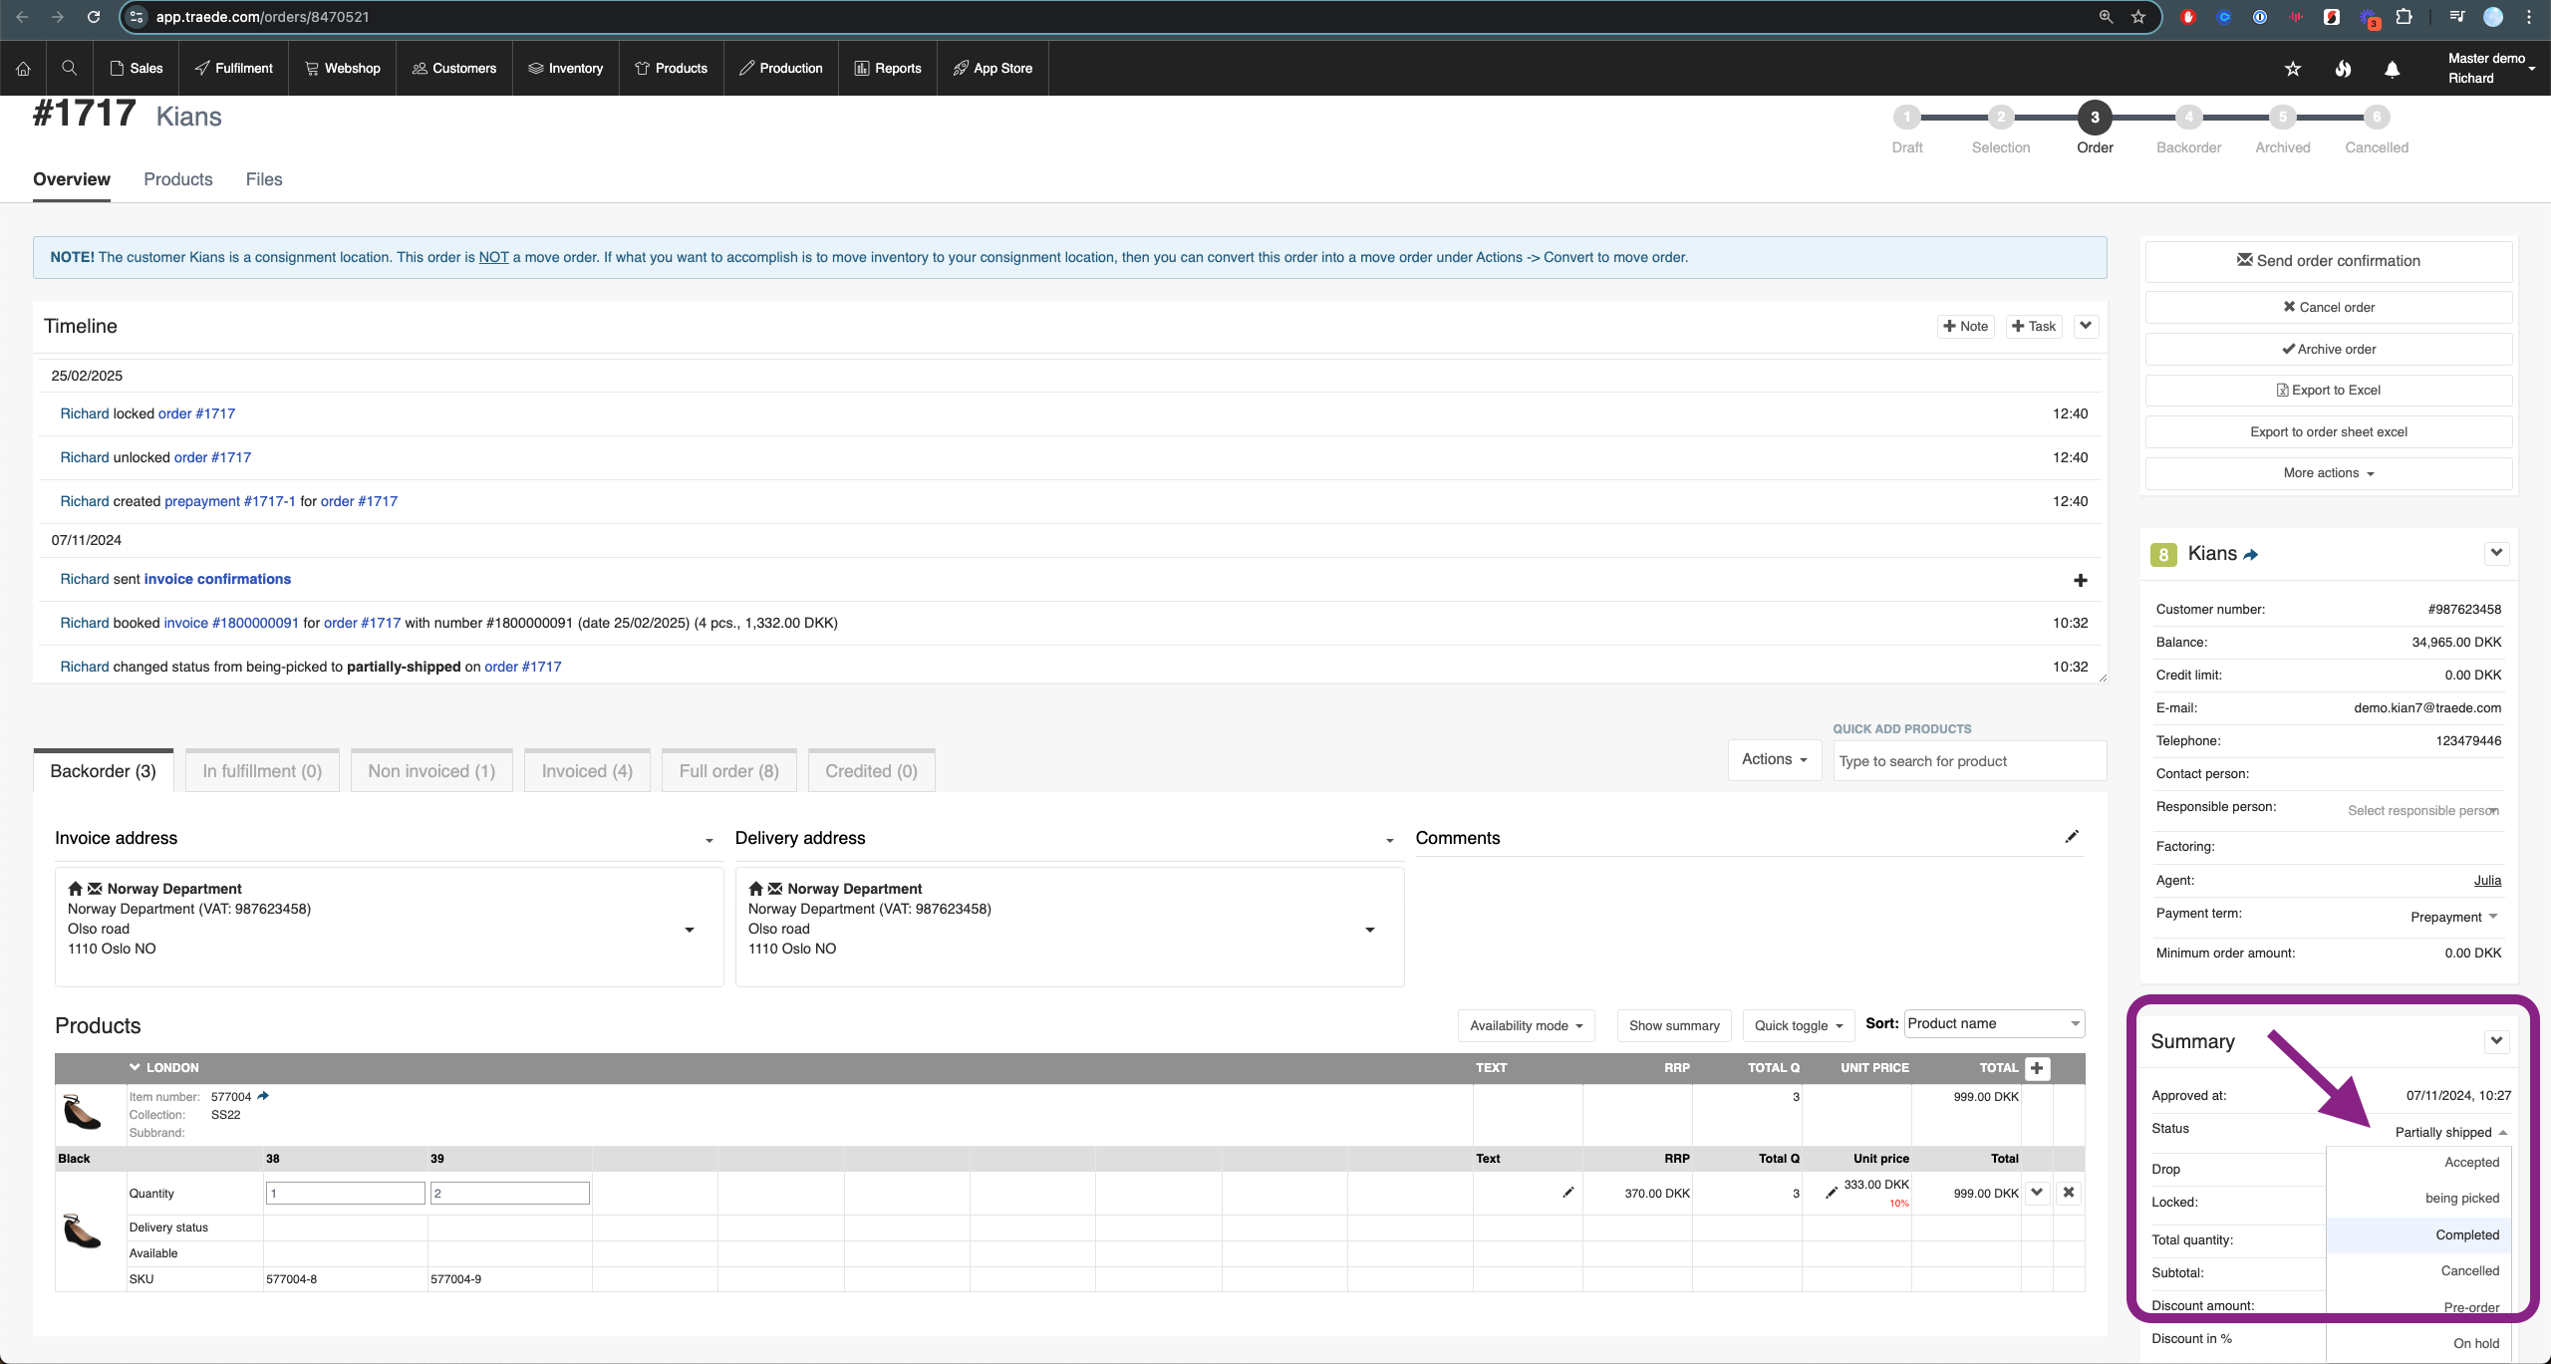Choose Completed in status dropdown
The width and height of the screenshot is (2551, 1364).
click(2418, 1234)
